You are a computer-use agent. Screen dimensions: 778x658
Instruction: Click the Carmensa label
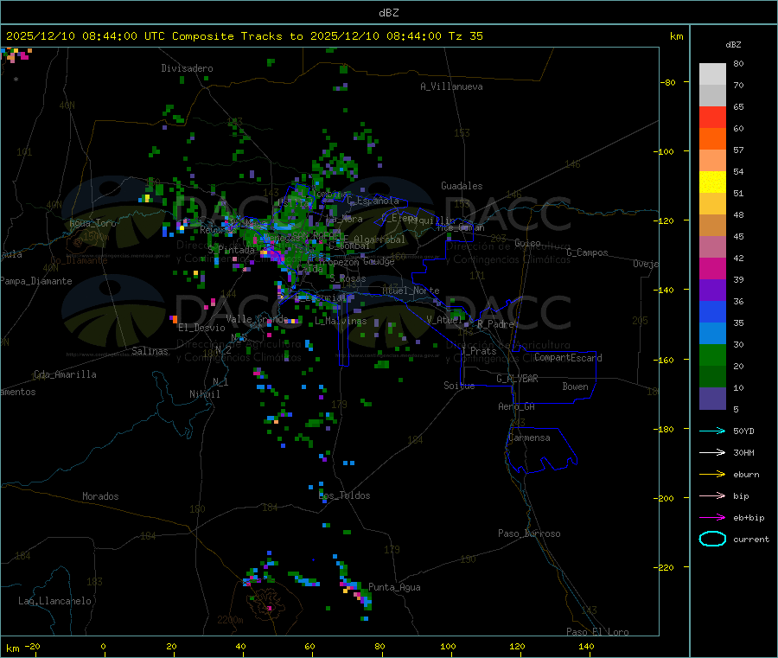(x=529, y=438)
